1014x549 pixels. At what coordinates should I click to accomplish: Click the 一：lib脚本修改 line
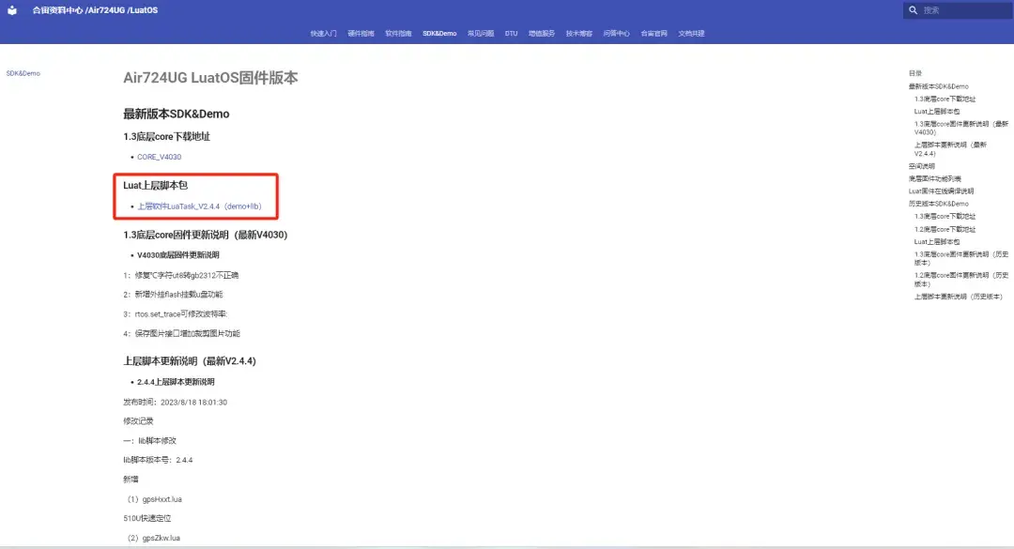point(149,441)
